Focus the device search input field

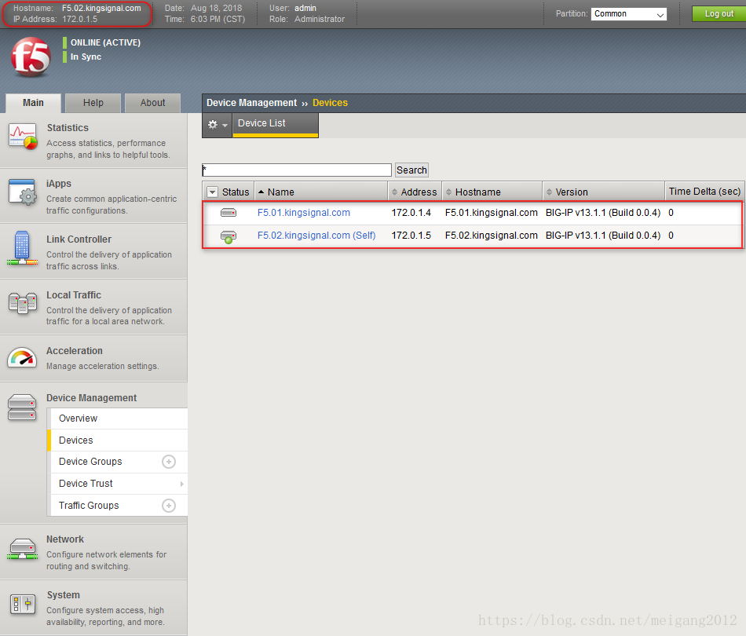point(297,170)
